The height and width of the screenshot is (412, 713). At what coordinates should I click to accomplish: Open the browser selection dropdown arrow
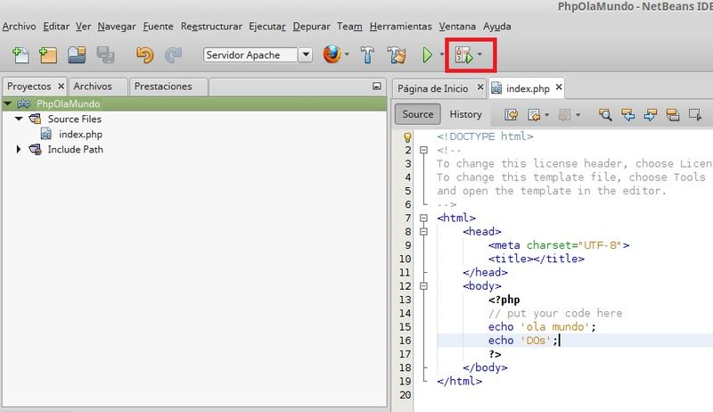pos(347,54)
